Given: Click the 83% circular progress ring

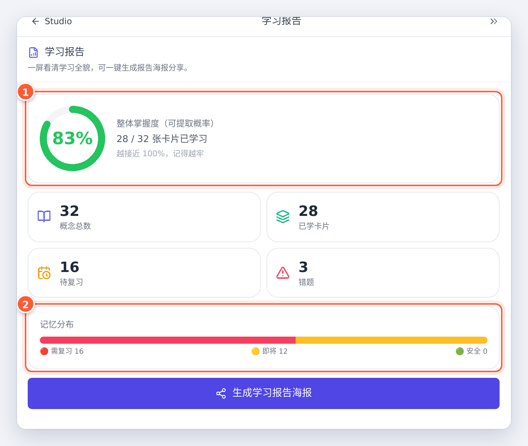Looking at the screenshot, I should tap(72, 138).
